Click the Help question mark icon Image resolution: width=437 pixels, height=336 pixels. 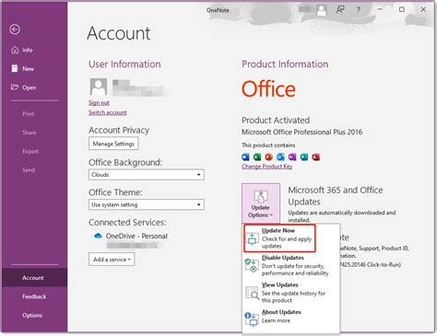[359, 10]
